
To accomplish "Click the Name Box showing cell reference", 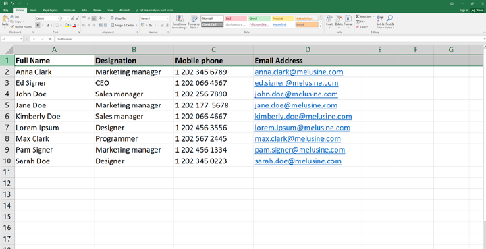I will (11, 39).
